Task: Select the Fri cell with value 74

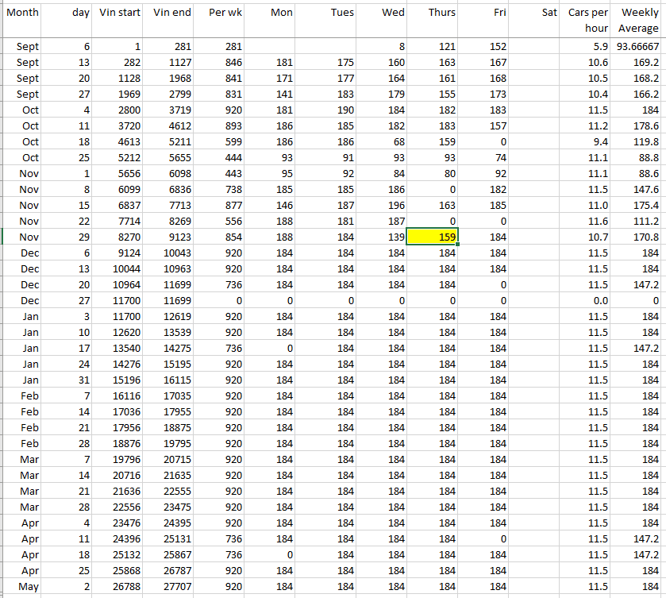Action: click(483, 157)
